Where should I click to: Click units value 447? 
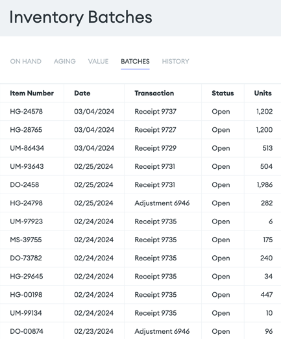267,295
